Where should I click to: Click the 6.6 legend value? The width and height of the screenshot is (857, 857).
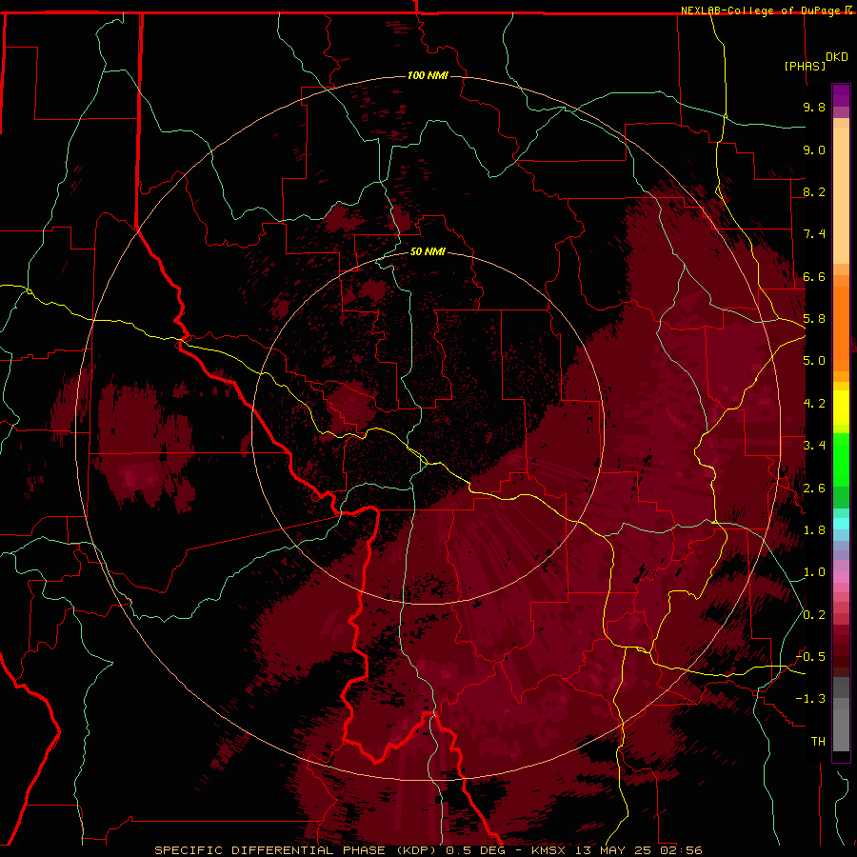click(x=814, y=276)
